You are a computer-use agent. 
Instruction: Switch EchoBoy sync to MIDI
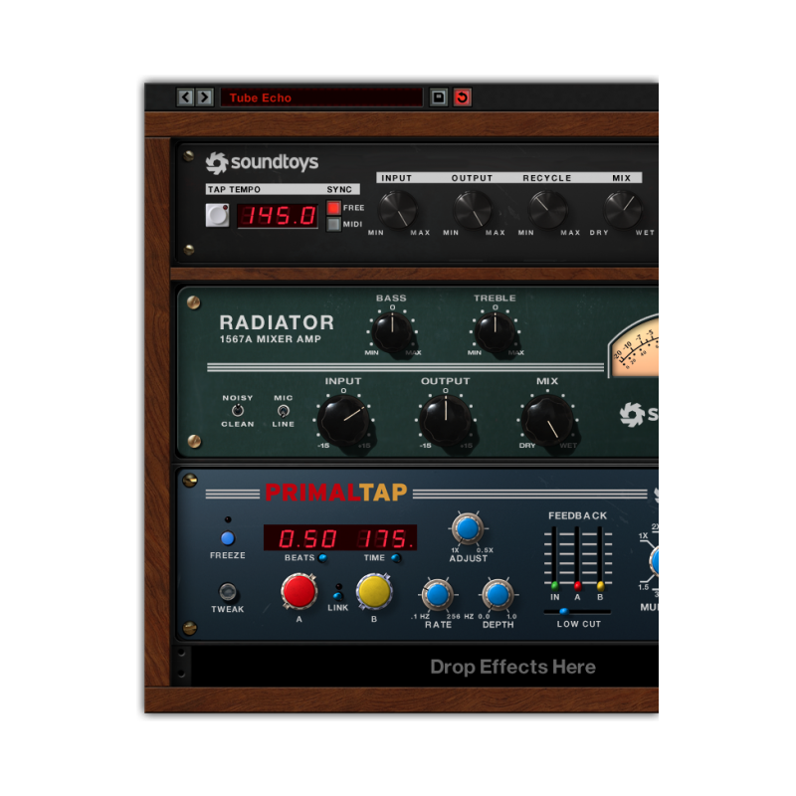335,224
